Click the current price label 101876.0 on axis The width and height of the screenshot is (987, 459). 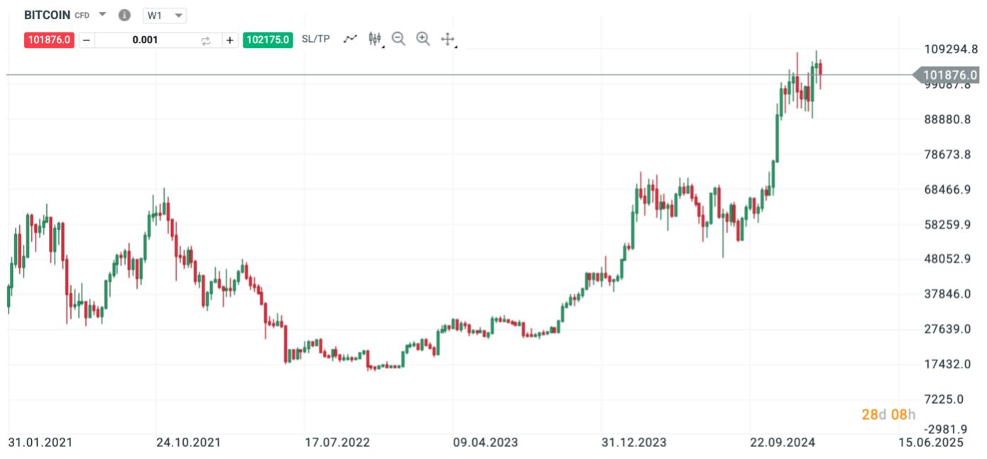[950, 74]
